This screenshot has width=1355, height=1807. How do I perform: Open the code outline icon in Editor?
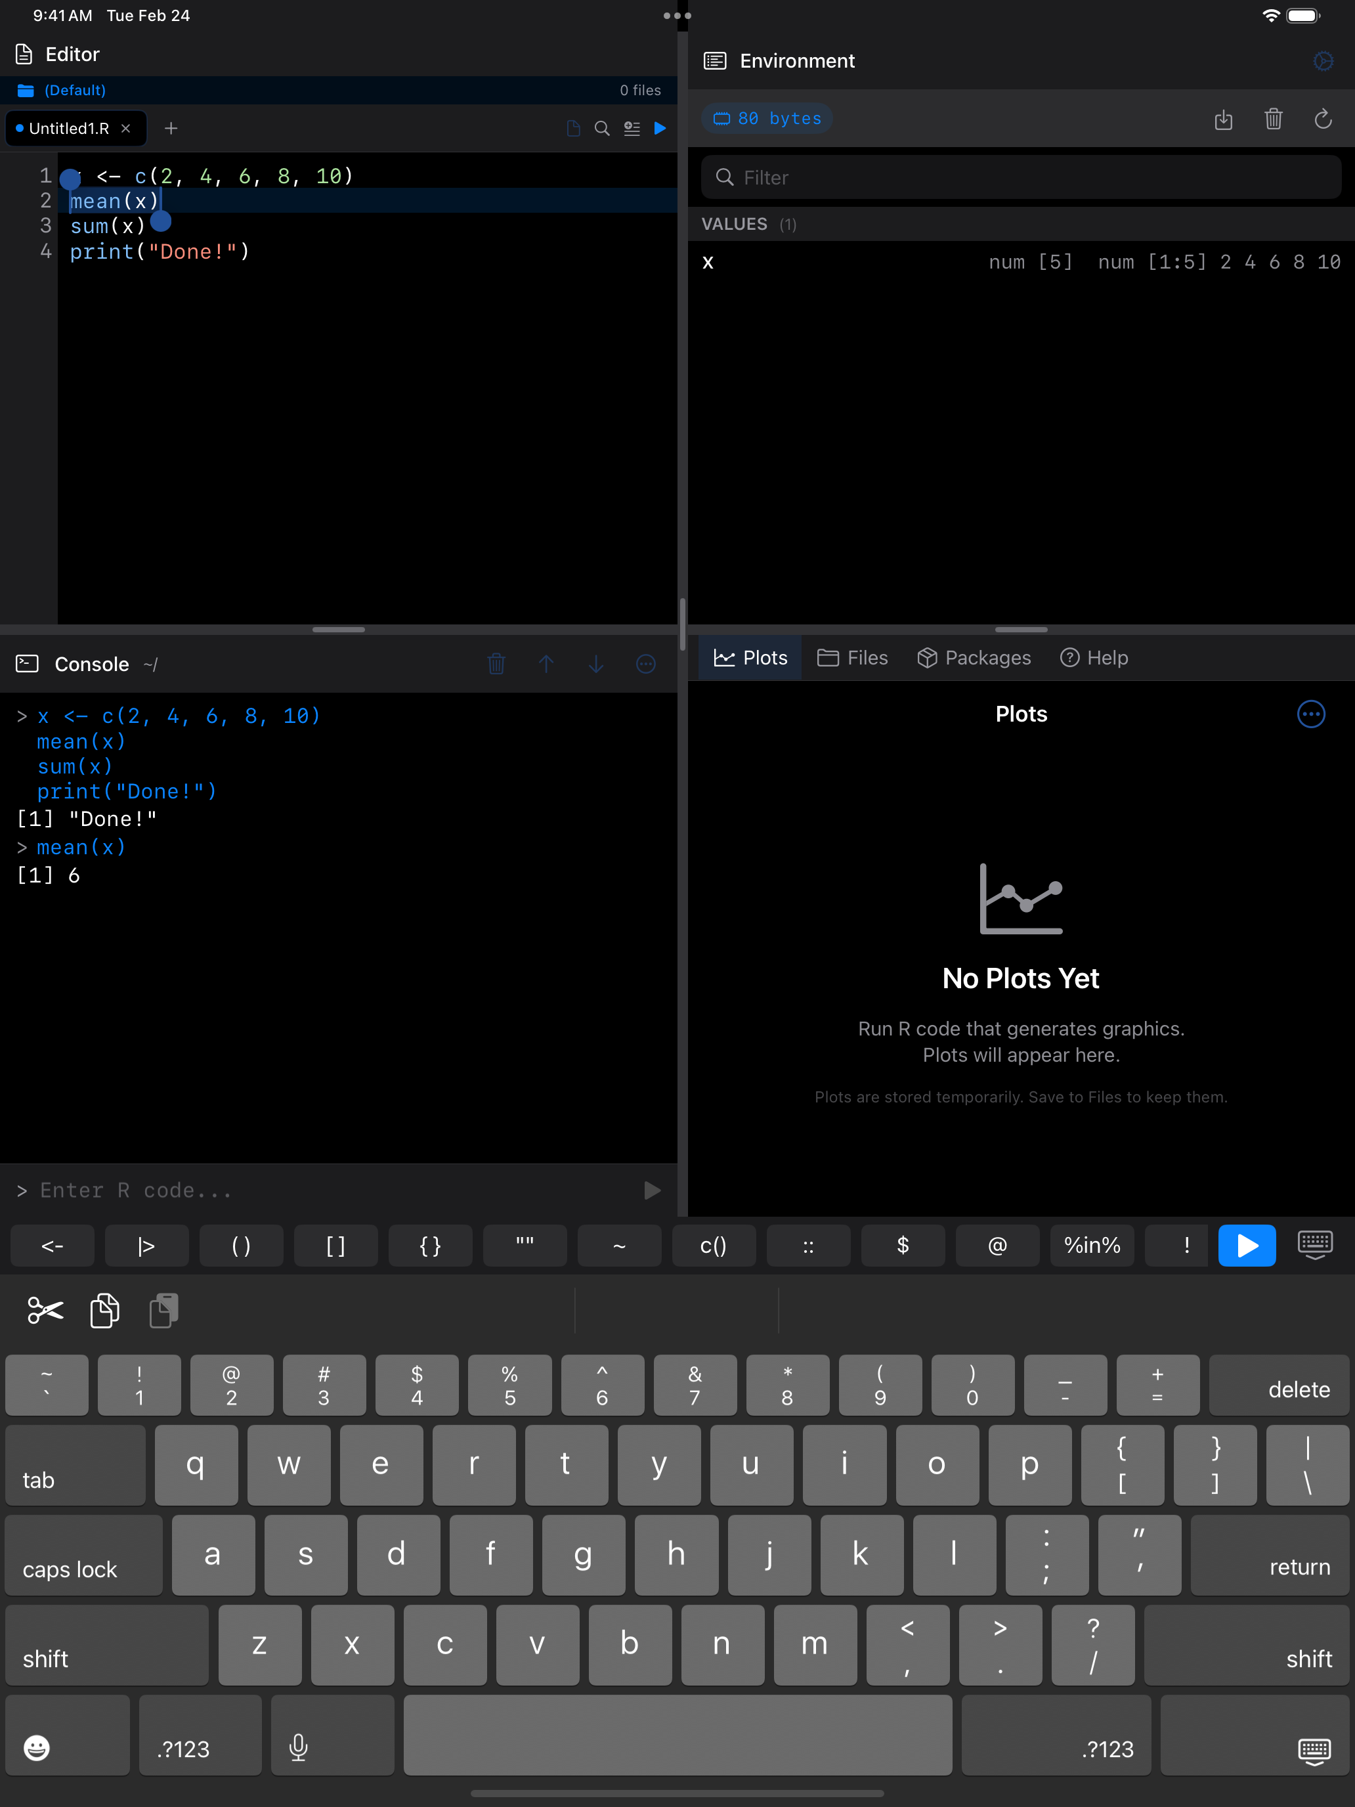pos(632,128)
